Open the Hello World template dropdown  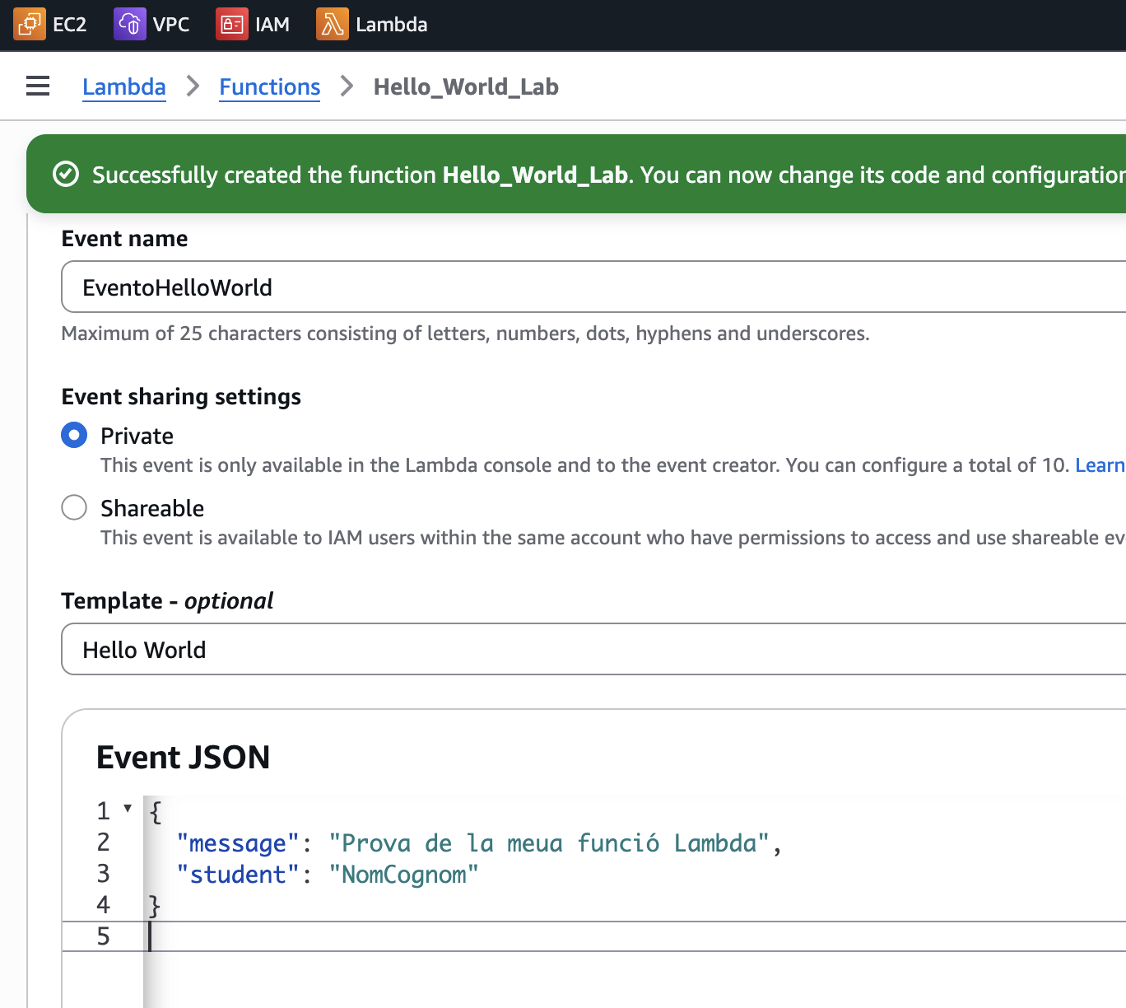point(593,650)
